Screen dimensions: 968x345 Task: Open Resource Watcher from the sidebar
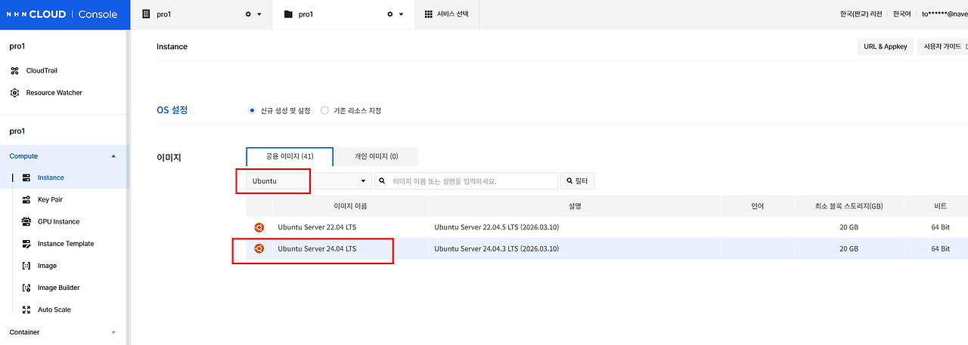click(54, 93)
